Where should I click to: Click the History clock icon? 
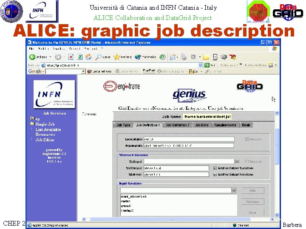point(162,57)
